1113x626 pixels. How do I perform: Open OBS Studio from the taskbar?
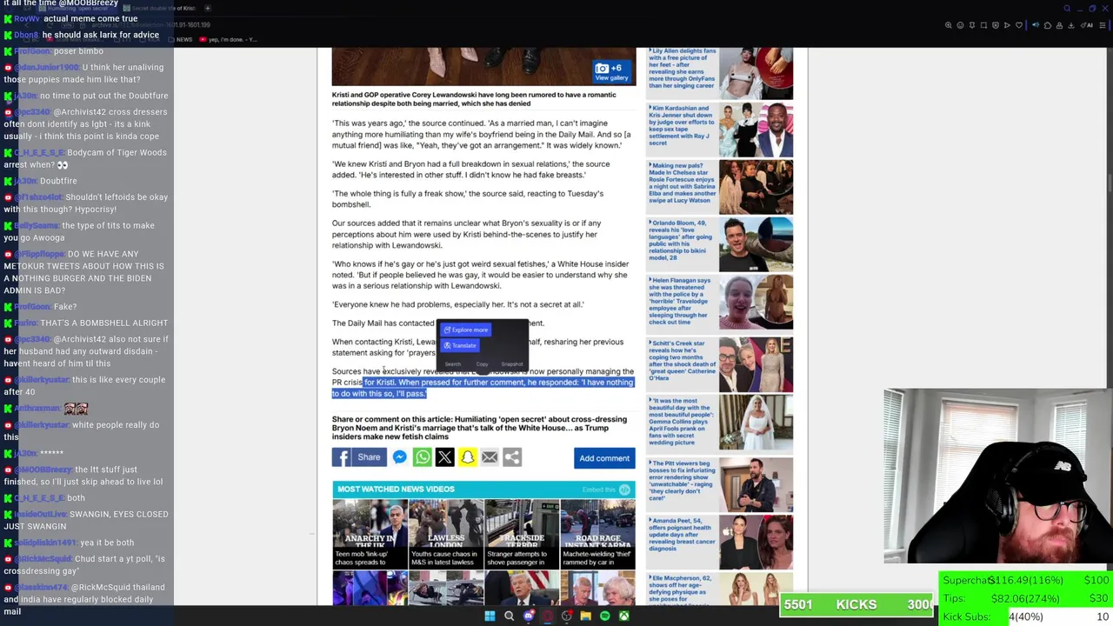click(567, 616)
